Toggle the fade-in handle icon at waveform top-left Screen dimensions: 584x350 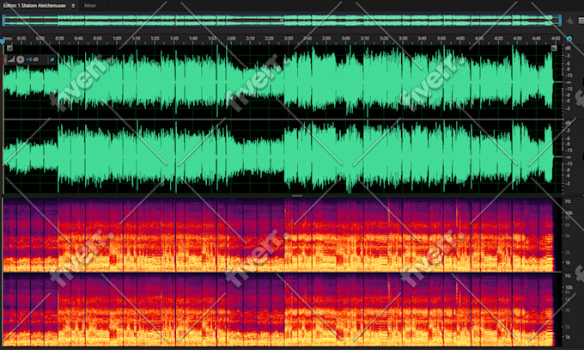pyautogui.click(x=9, y=48)
